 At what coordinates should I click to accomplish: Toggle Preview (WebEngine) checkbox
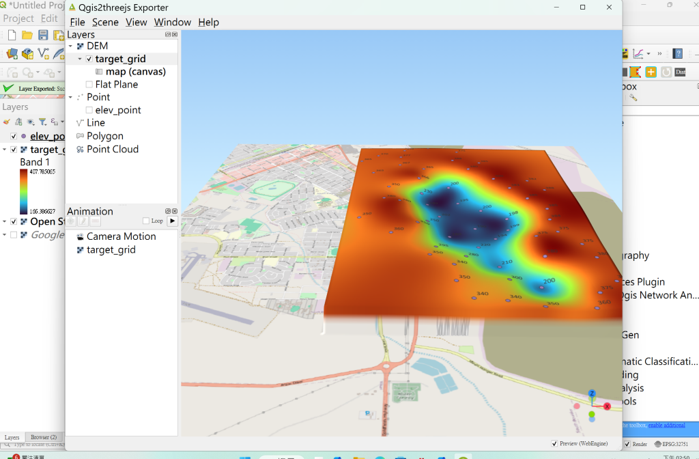coord(554,443)
